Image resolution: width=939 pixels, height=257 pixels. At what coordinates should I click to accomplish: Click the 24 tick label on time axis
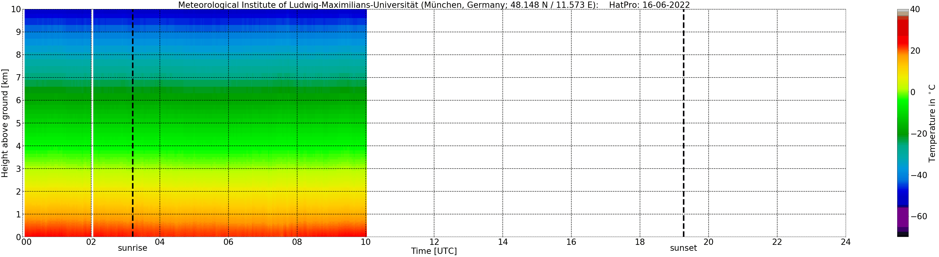point(846,242)
